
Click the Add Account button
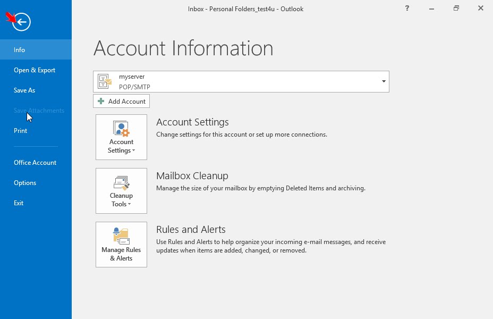click(x=121, y=101)
